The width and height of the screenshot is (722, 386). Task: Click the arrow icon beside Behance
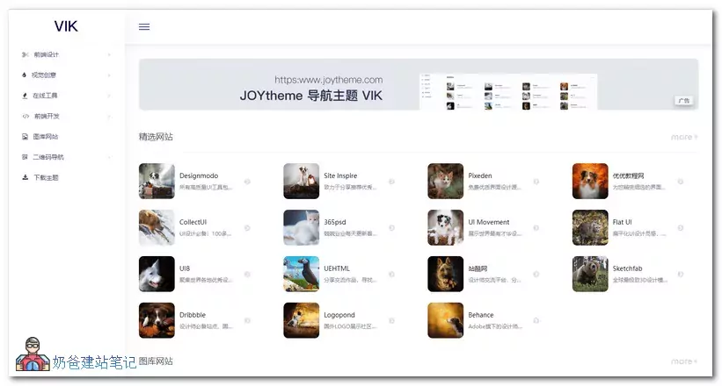[x=536, y=321]
